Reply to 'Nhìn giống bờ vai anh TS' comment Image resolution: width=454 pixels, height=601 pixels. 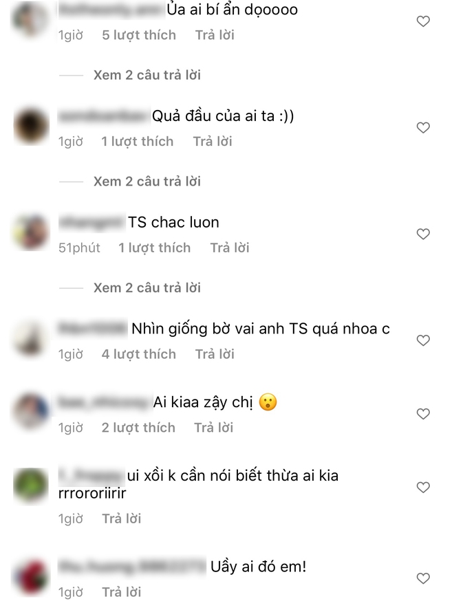[215, 354]
